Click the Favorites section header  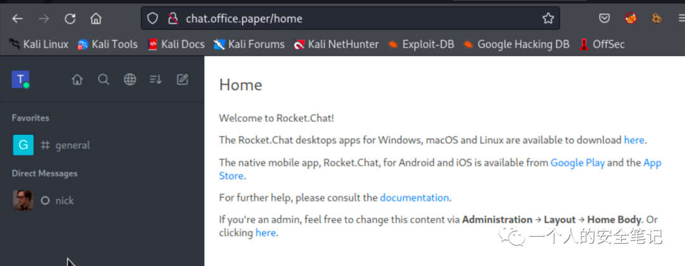click(x=30, y=118)
